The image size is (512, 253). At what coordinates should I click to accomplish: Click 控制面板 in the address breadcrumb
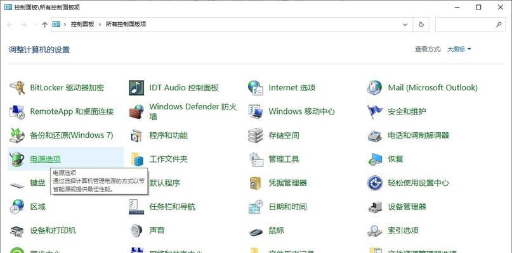[x=82, y=24]
